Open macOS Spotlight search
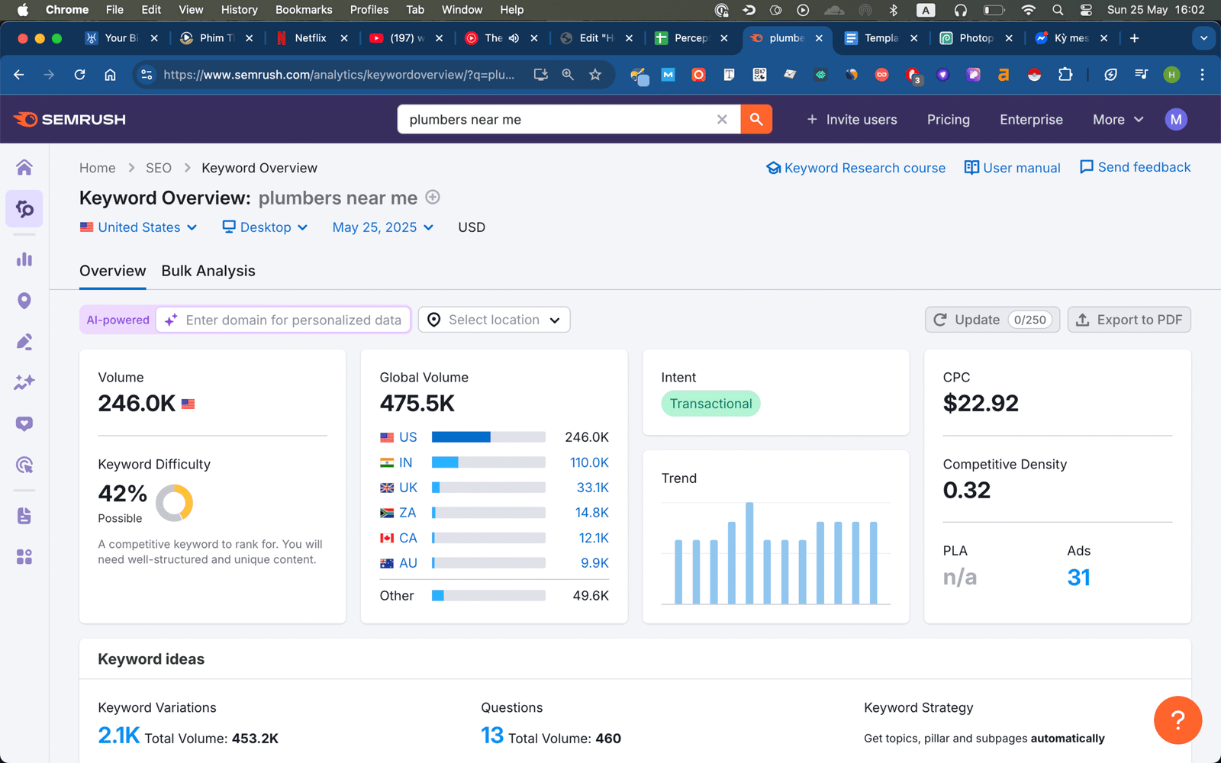1221x763 pixels. [x=1058, y=10]
